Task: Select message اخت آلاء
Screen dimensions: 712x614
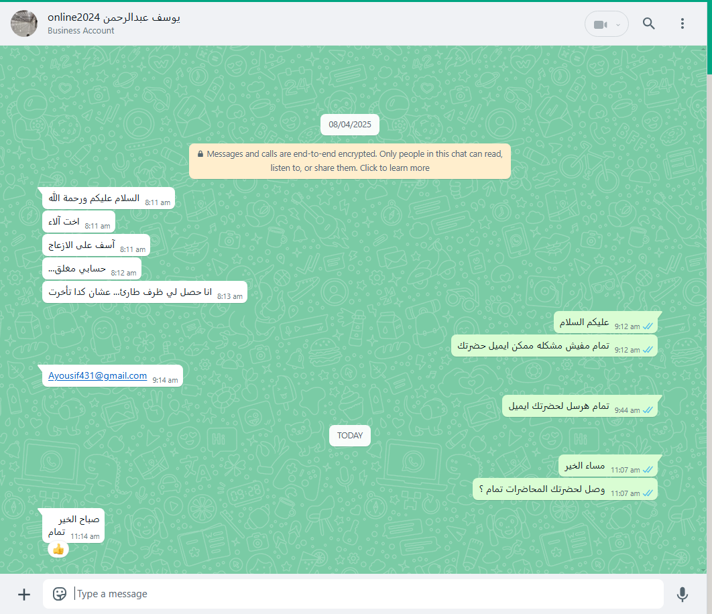Action: [78, 222]
